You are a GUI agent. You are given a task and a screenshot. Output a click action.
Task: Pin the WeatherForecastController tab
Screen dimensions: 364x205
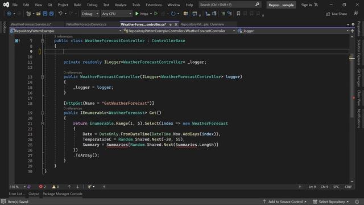pos(171,24)
